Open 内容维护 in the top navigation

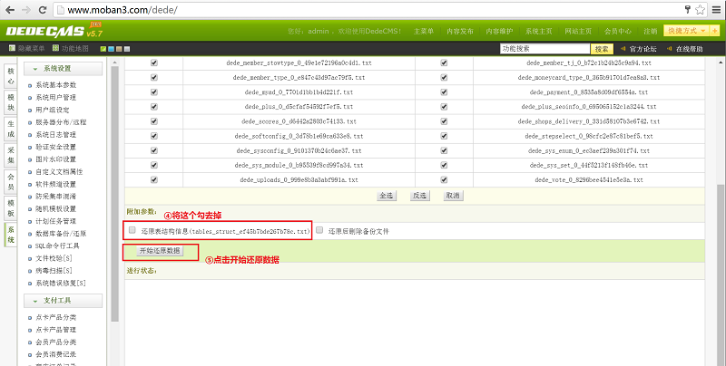(499, 32)
